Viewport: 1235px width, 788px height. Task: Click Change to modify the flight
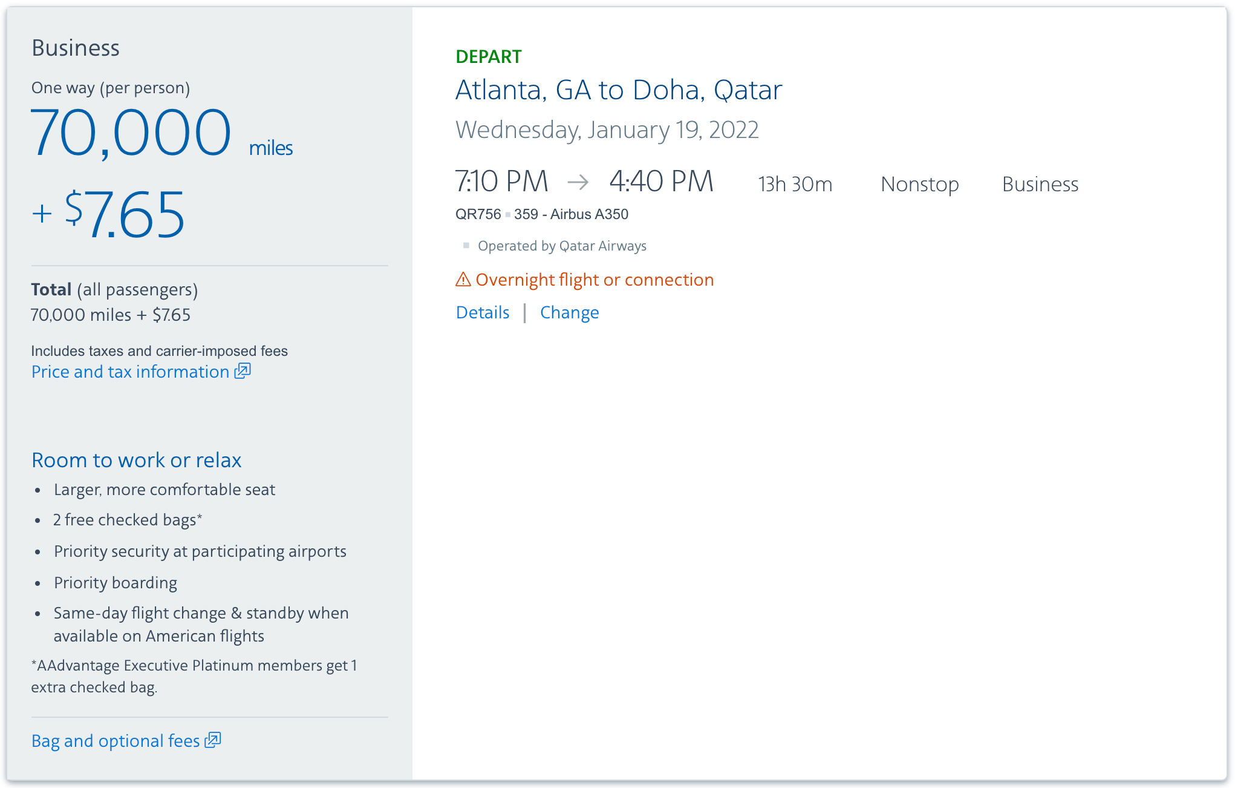point(569,312)
